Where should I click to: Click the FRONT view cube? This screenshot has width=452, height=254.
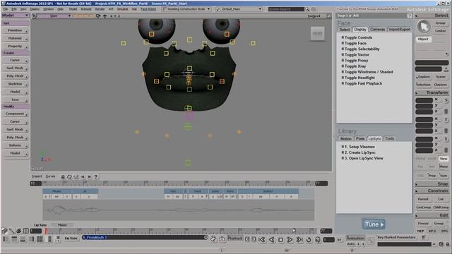pos(317,33)
